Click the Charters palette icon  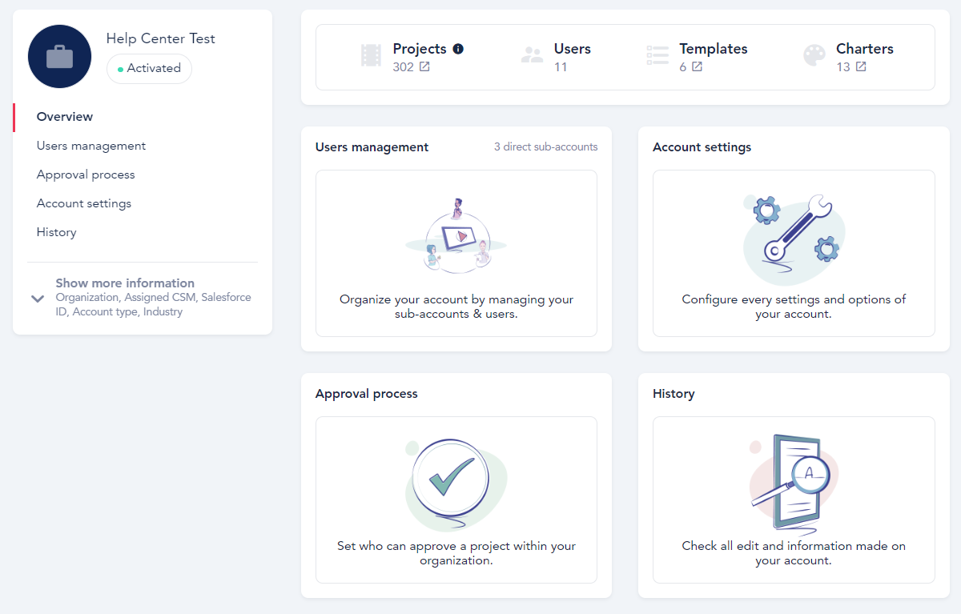pos(814,55)
